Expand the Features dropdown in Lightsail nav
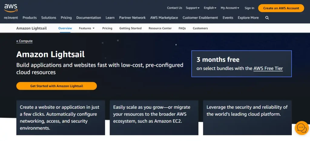The width and height of the screenshot is (310, 141). pyautogui.click(x=87, y=28)
